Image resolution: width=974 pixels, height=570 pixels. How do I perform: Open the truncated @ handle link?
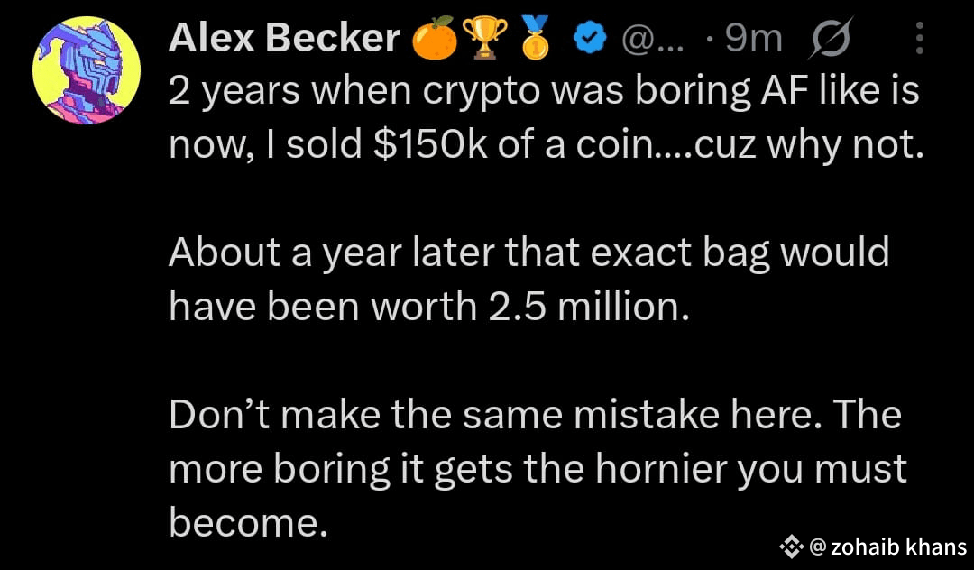pos(652,41)
